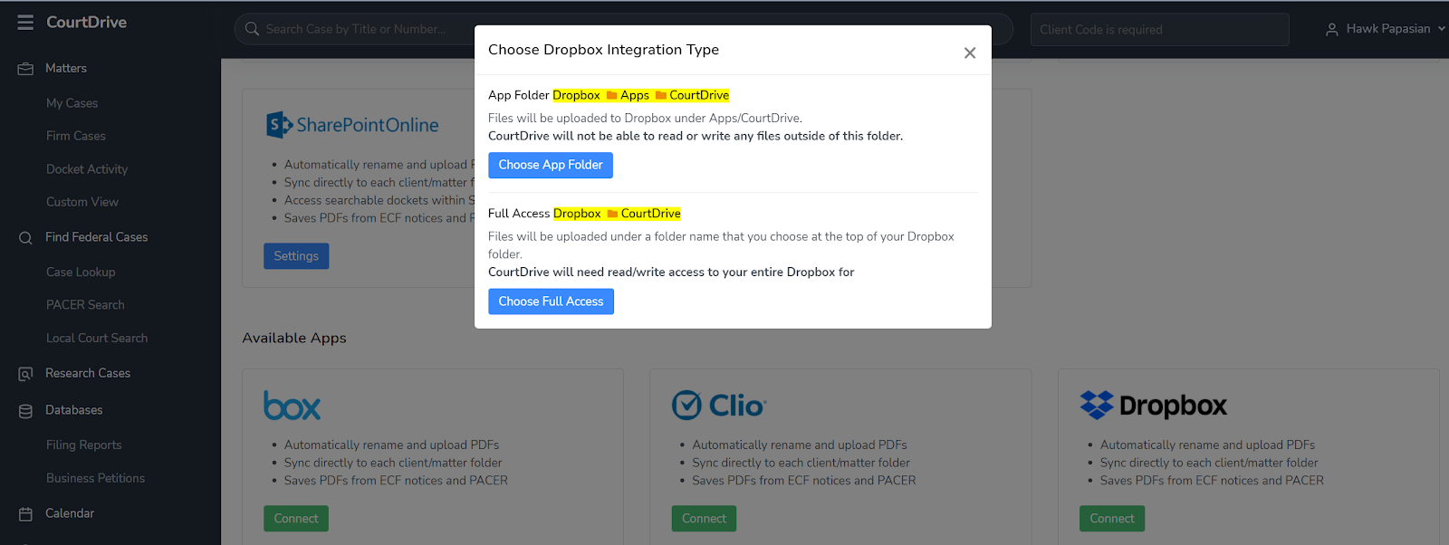The width and height of the screenshot is (1449, 545).
Task: Open Docket Activity
Action: click(x=87, y=169)
